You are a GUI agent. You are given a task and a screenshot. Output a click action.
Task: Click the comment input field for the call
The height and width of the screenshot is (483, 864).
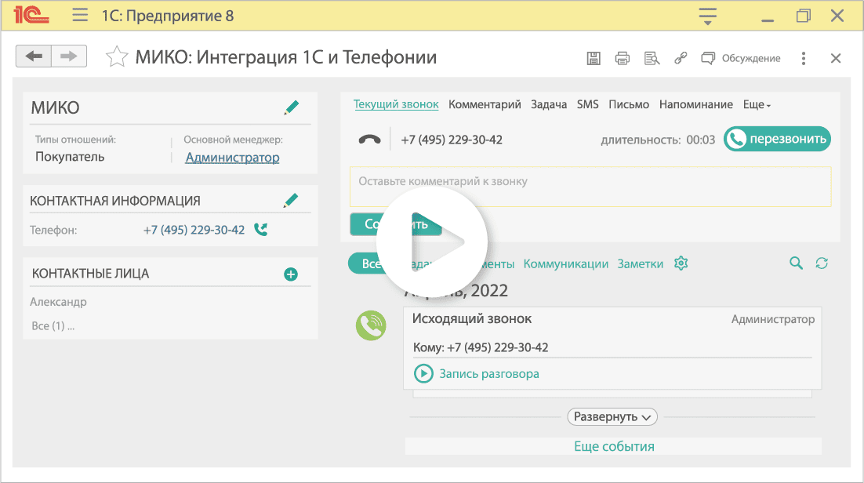[x=590, y=186]
